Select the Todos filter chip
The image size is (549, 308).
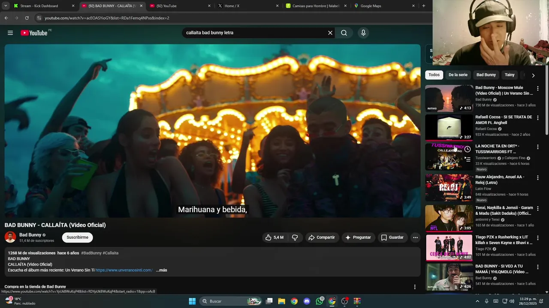[x=434, y=75]
